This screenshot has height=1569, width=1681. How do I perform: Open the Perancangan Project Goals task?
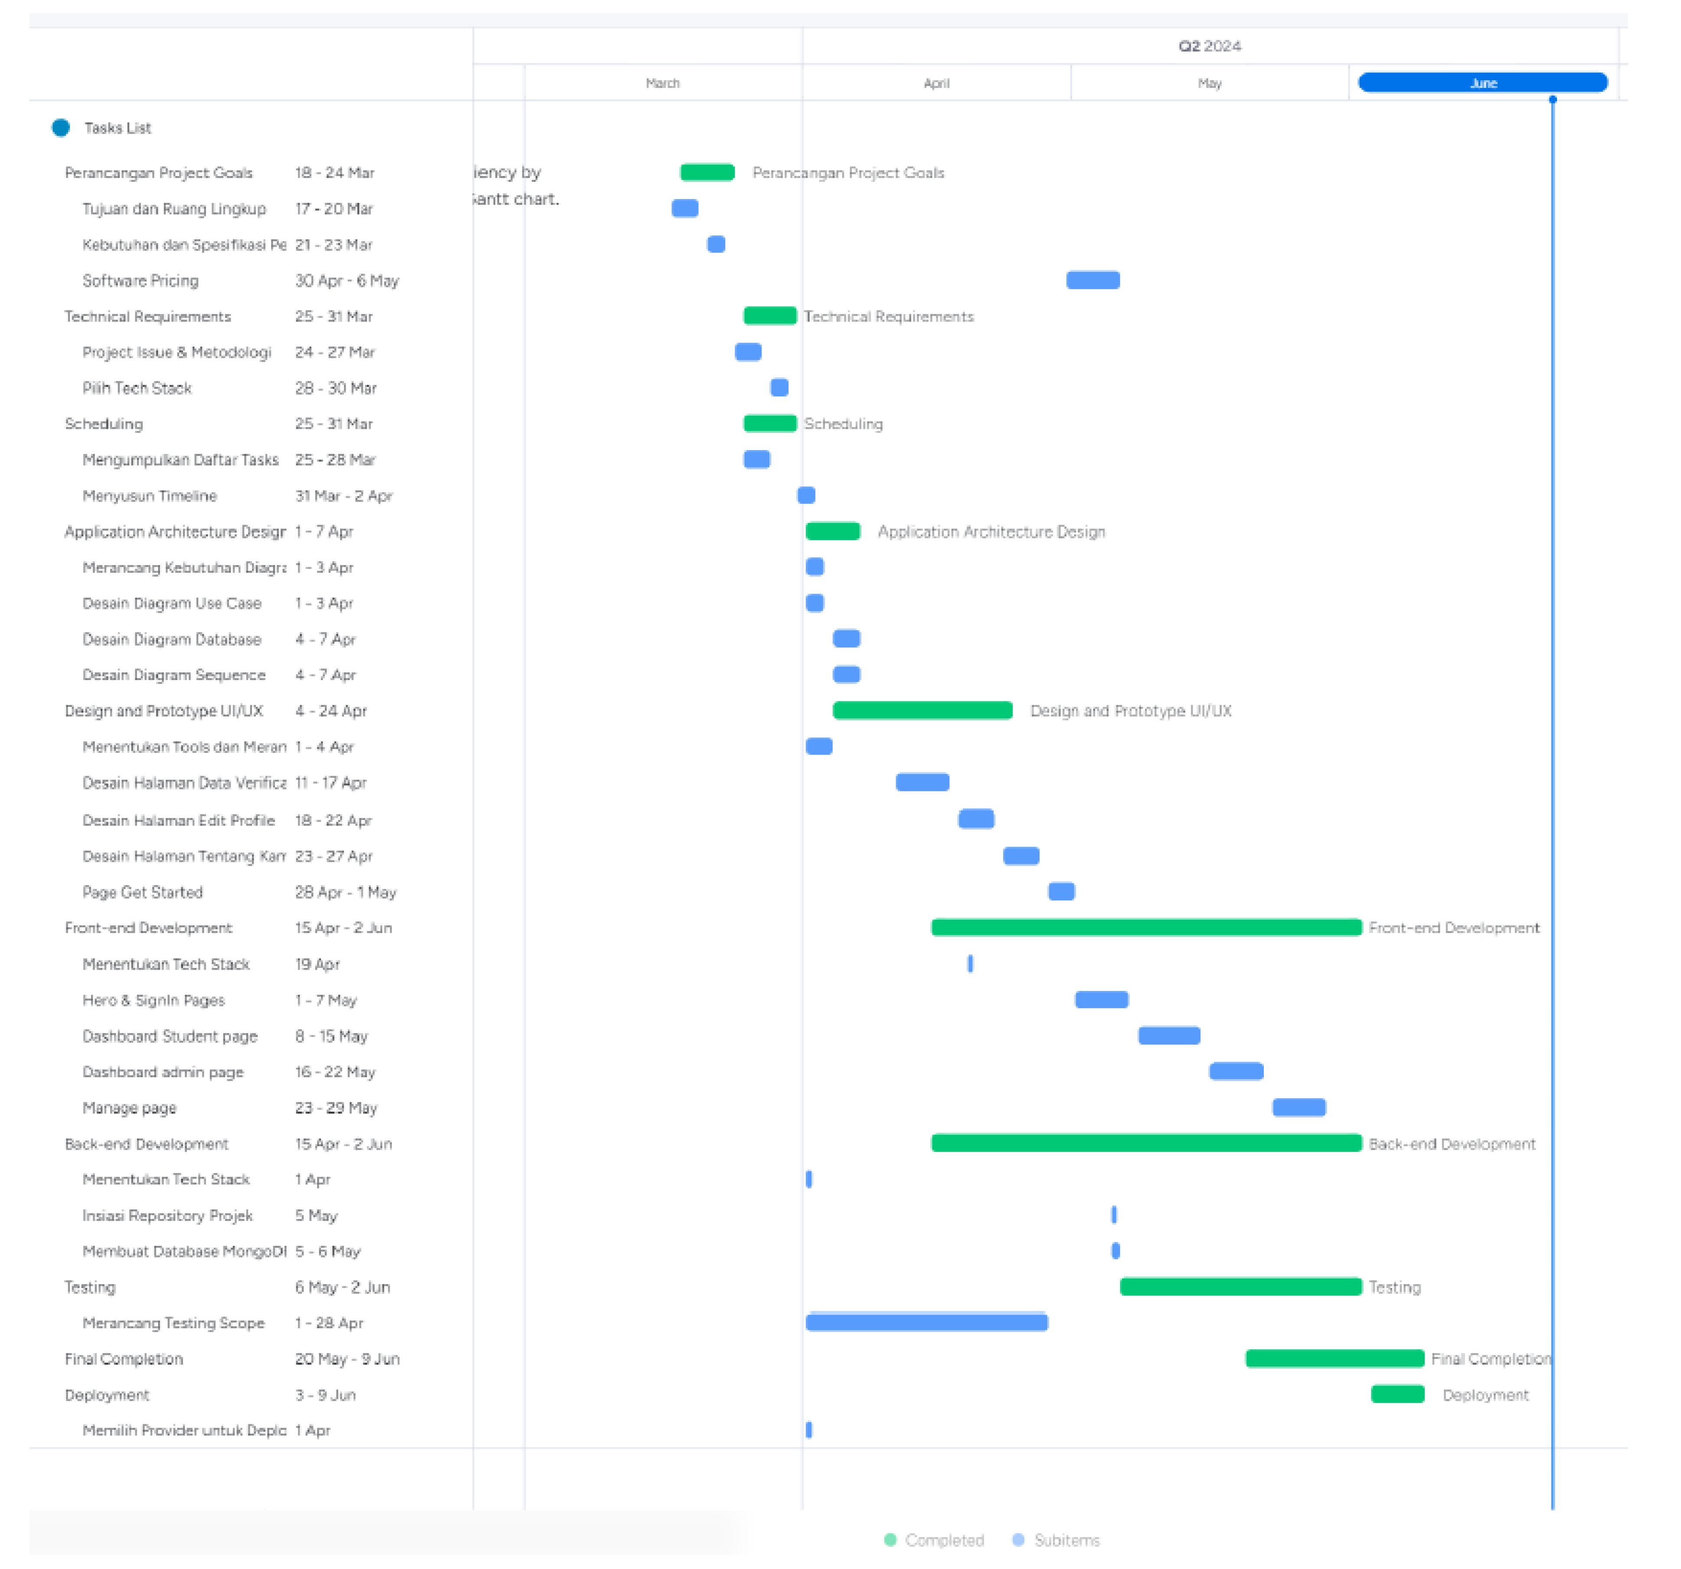(159, 173)
